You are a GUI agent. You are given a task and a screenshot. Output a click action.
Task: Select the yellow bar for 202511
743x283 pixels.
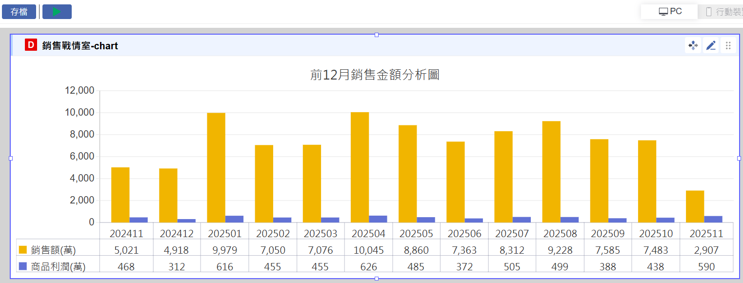click(695, 206)
